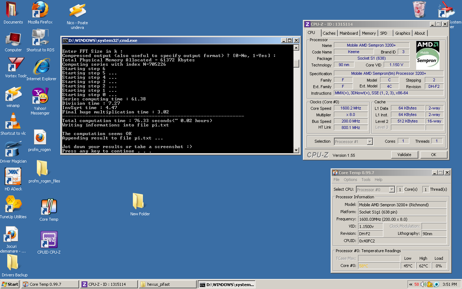This screenshot has height=289, width=462.
Task: Click the Core Speed value 1600.2 MHz
Action: tap(350, 108)
